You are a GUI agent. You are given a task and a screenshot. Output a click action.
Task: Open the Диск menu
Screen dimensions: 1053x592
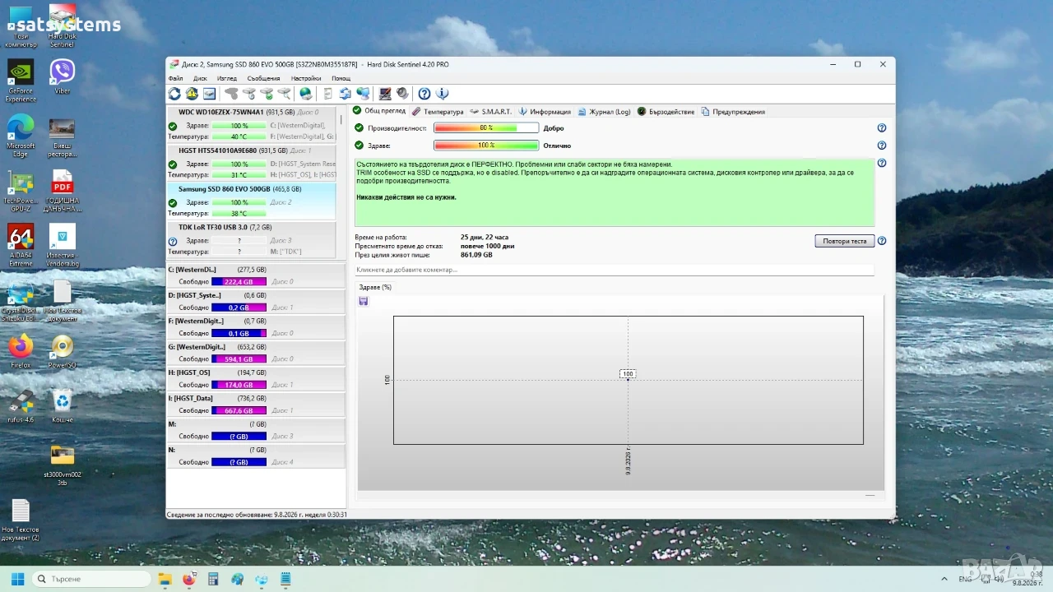click(x=200, y=79)
